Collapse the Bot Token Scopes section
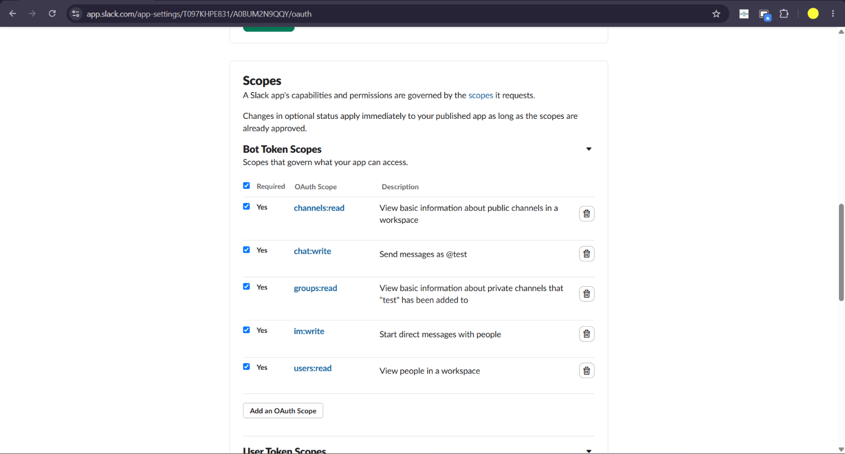 588,149
